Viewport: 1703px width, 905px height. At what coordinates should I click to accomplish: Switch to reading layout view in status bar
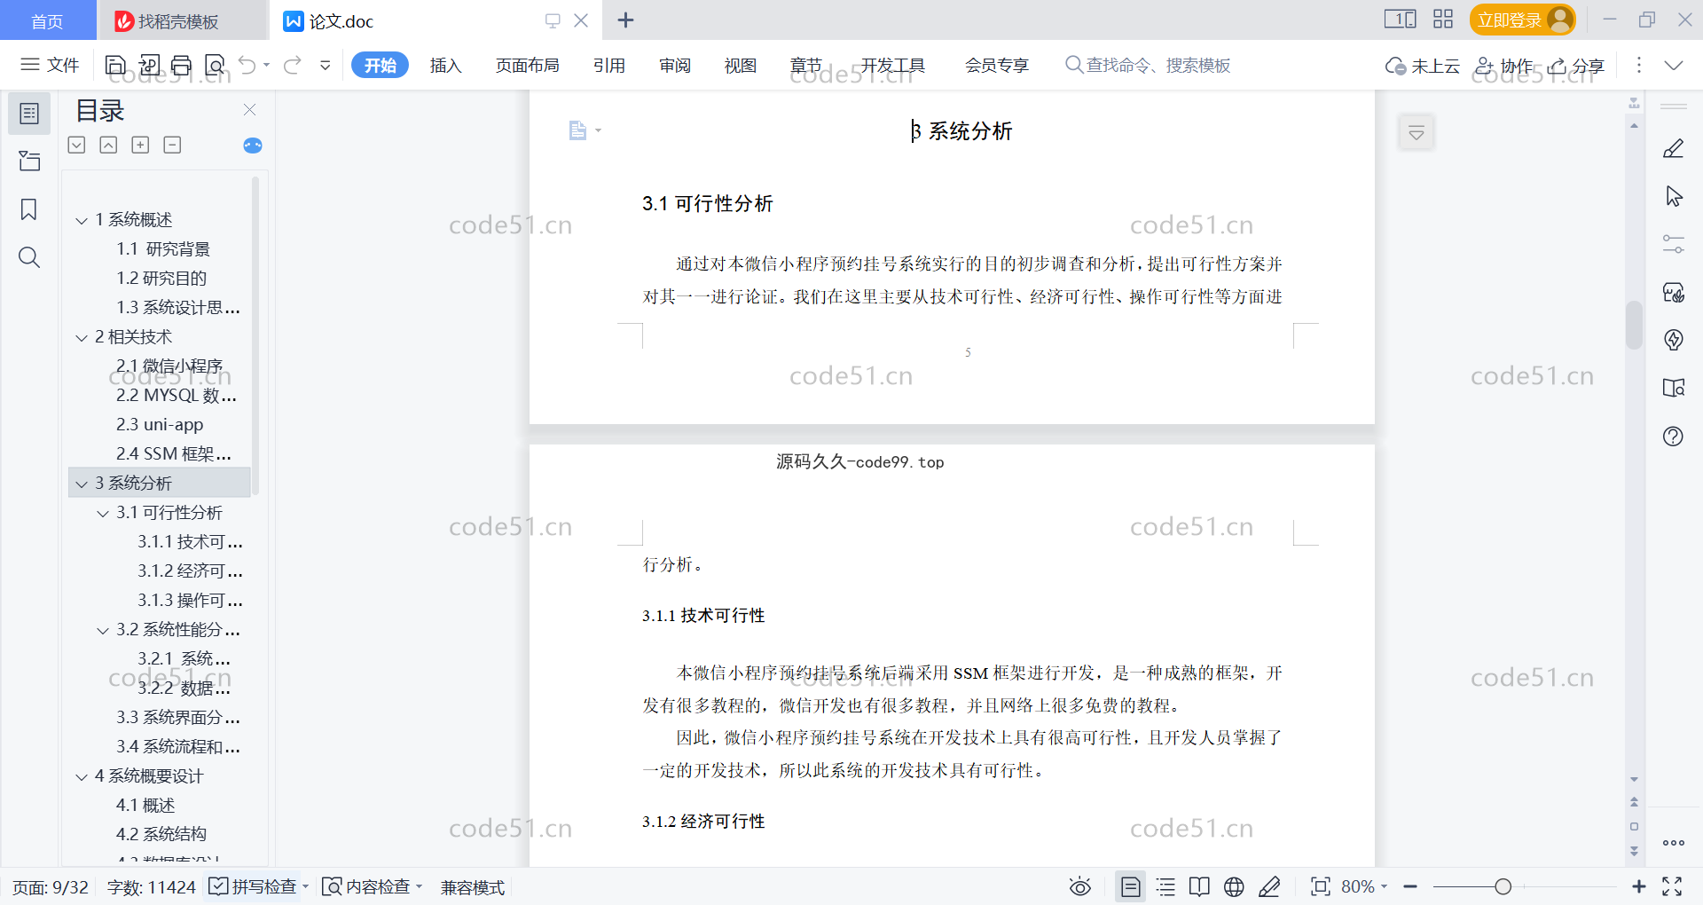[x=1199, y=887]
